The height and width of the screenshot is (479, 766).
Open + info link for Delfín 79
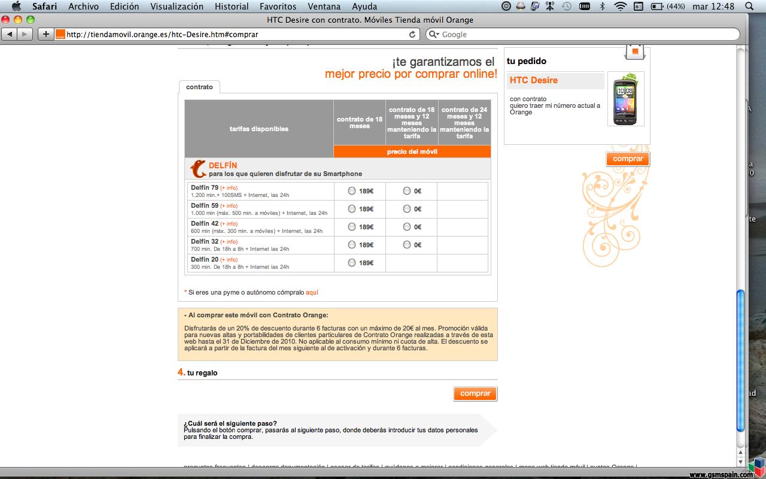pos(229,188)
